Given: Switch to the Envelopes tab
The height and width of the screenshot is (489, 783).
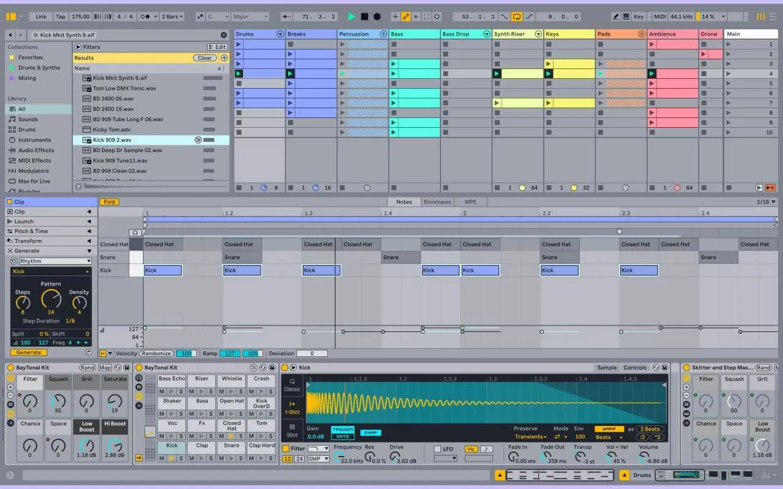Looking at the screenshot, I should coord(437,202).
